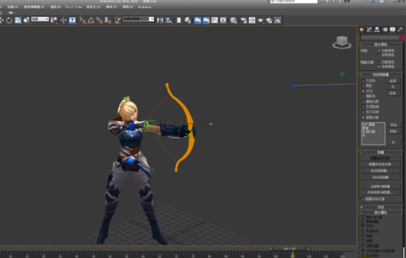Screen dimensions: 406x258
Task: Click the 添加 button beside the list
Action: pyautogui.click(x=394, y=125)
